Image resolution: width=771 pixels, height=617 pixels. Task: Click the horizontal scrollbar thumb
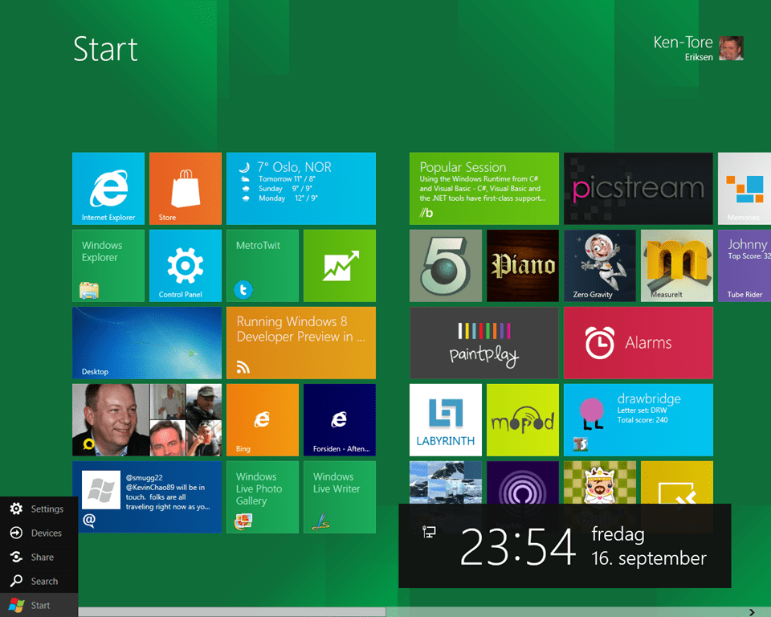coord(231,612)
